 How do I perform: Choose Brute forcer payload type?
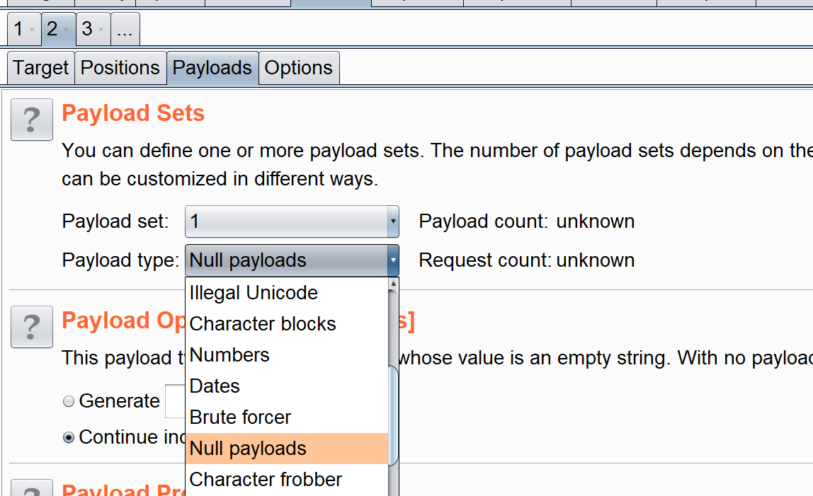tap(287, 417)
